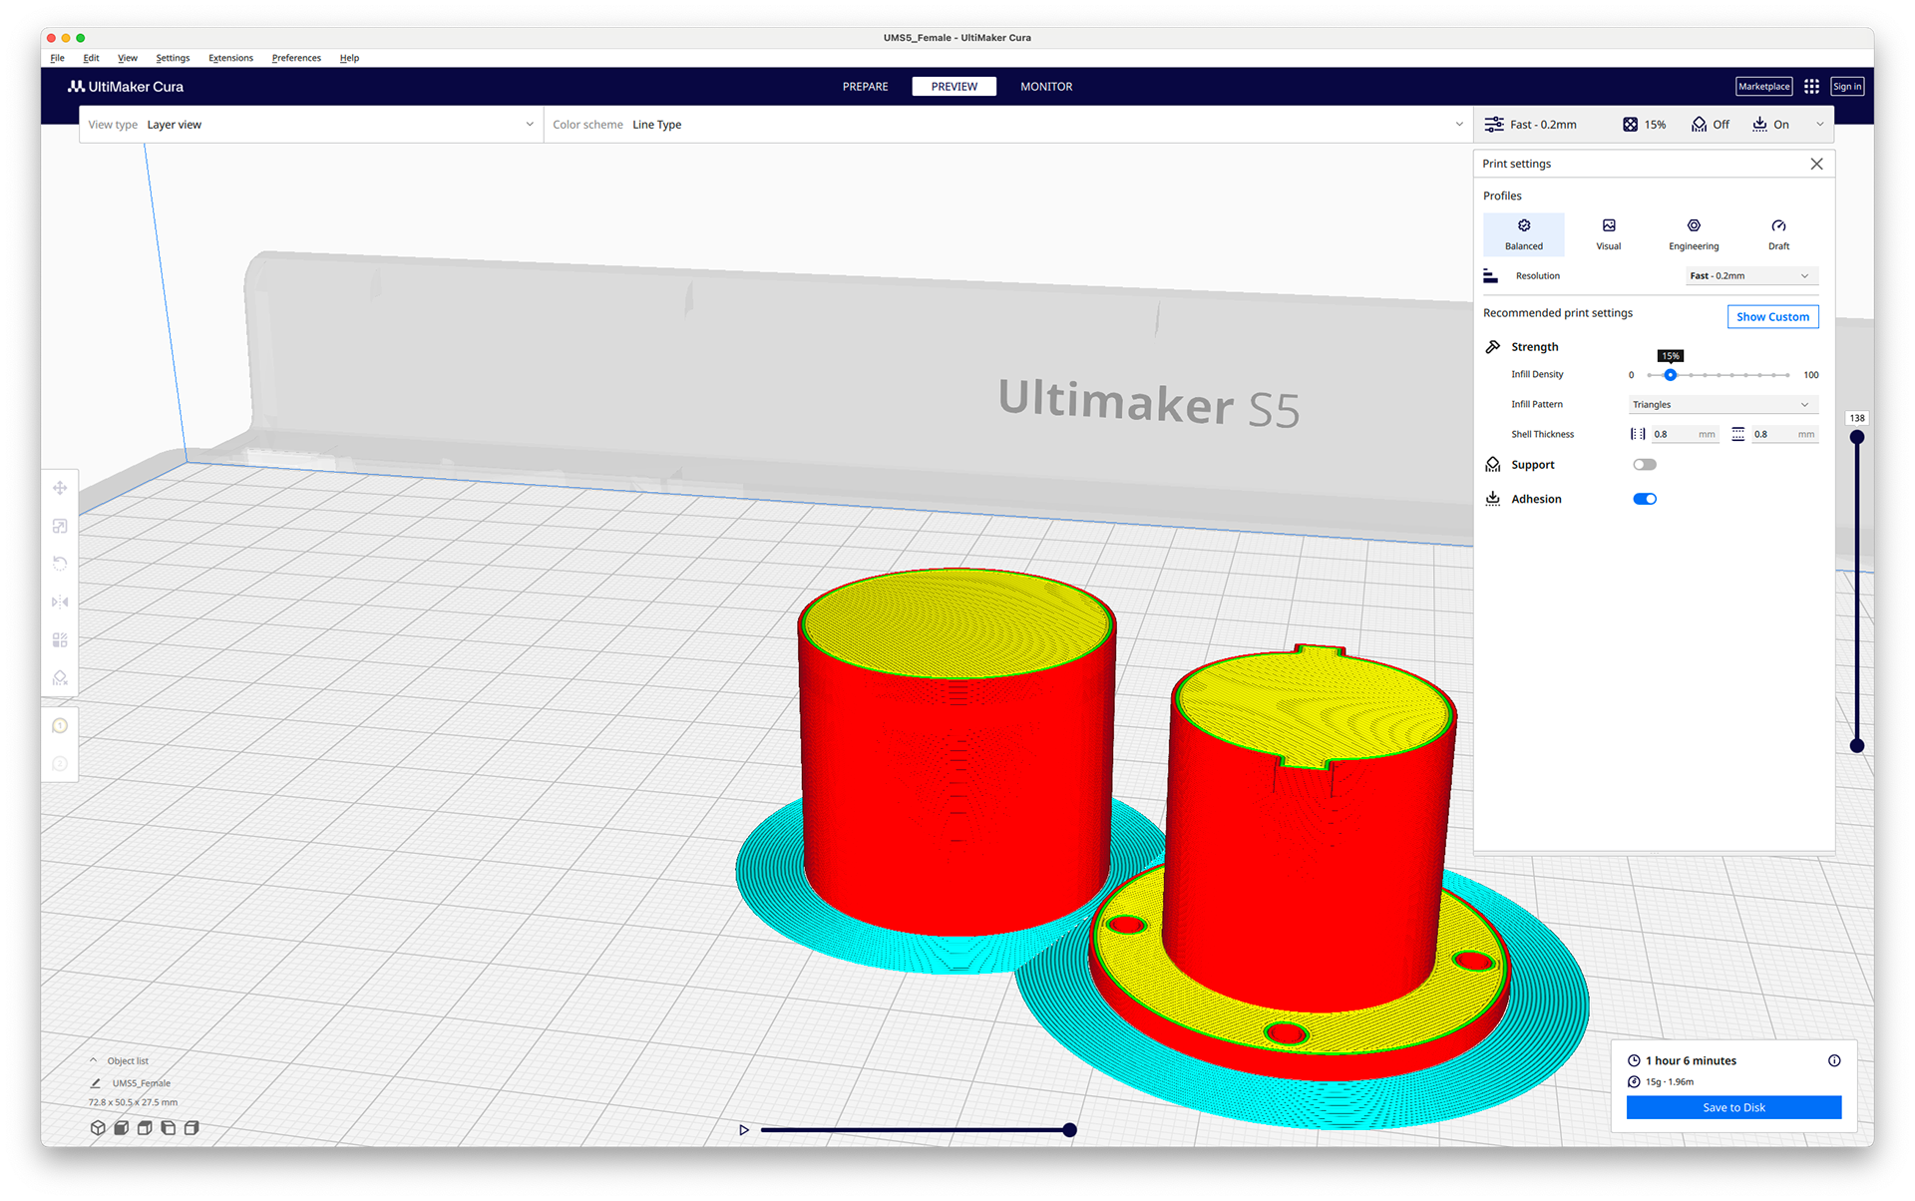Switch to right side view icon
Viewport: 1915px width, 1201px height.
[x=191, y=1128]
